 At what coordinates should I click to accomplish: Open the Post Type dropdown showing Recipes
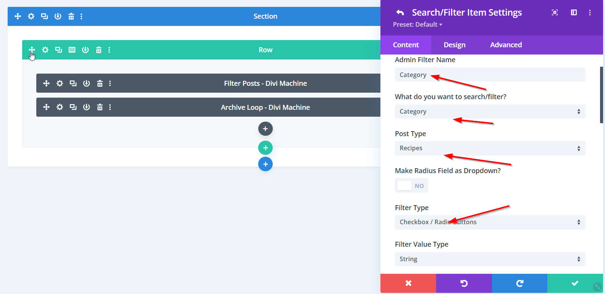490,148
